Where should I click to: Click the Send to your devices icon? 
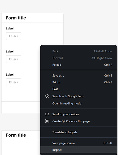[47, 114]
